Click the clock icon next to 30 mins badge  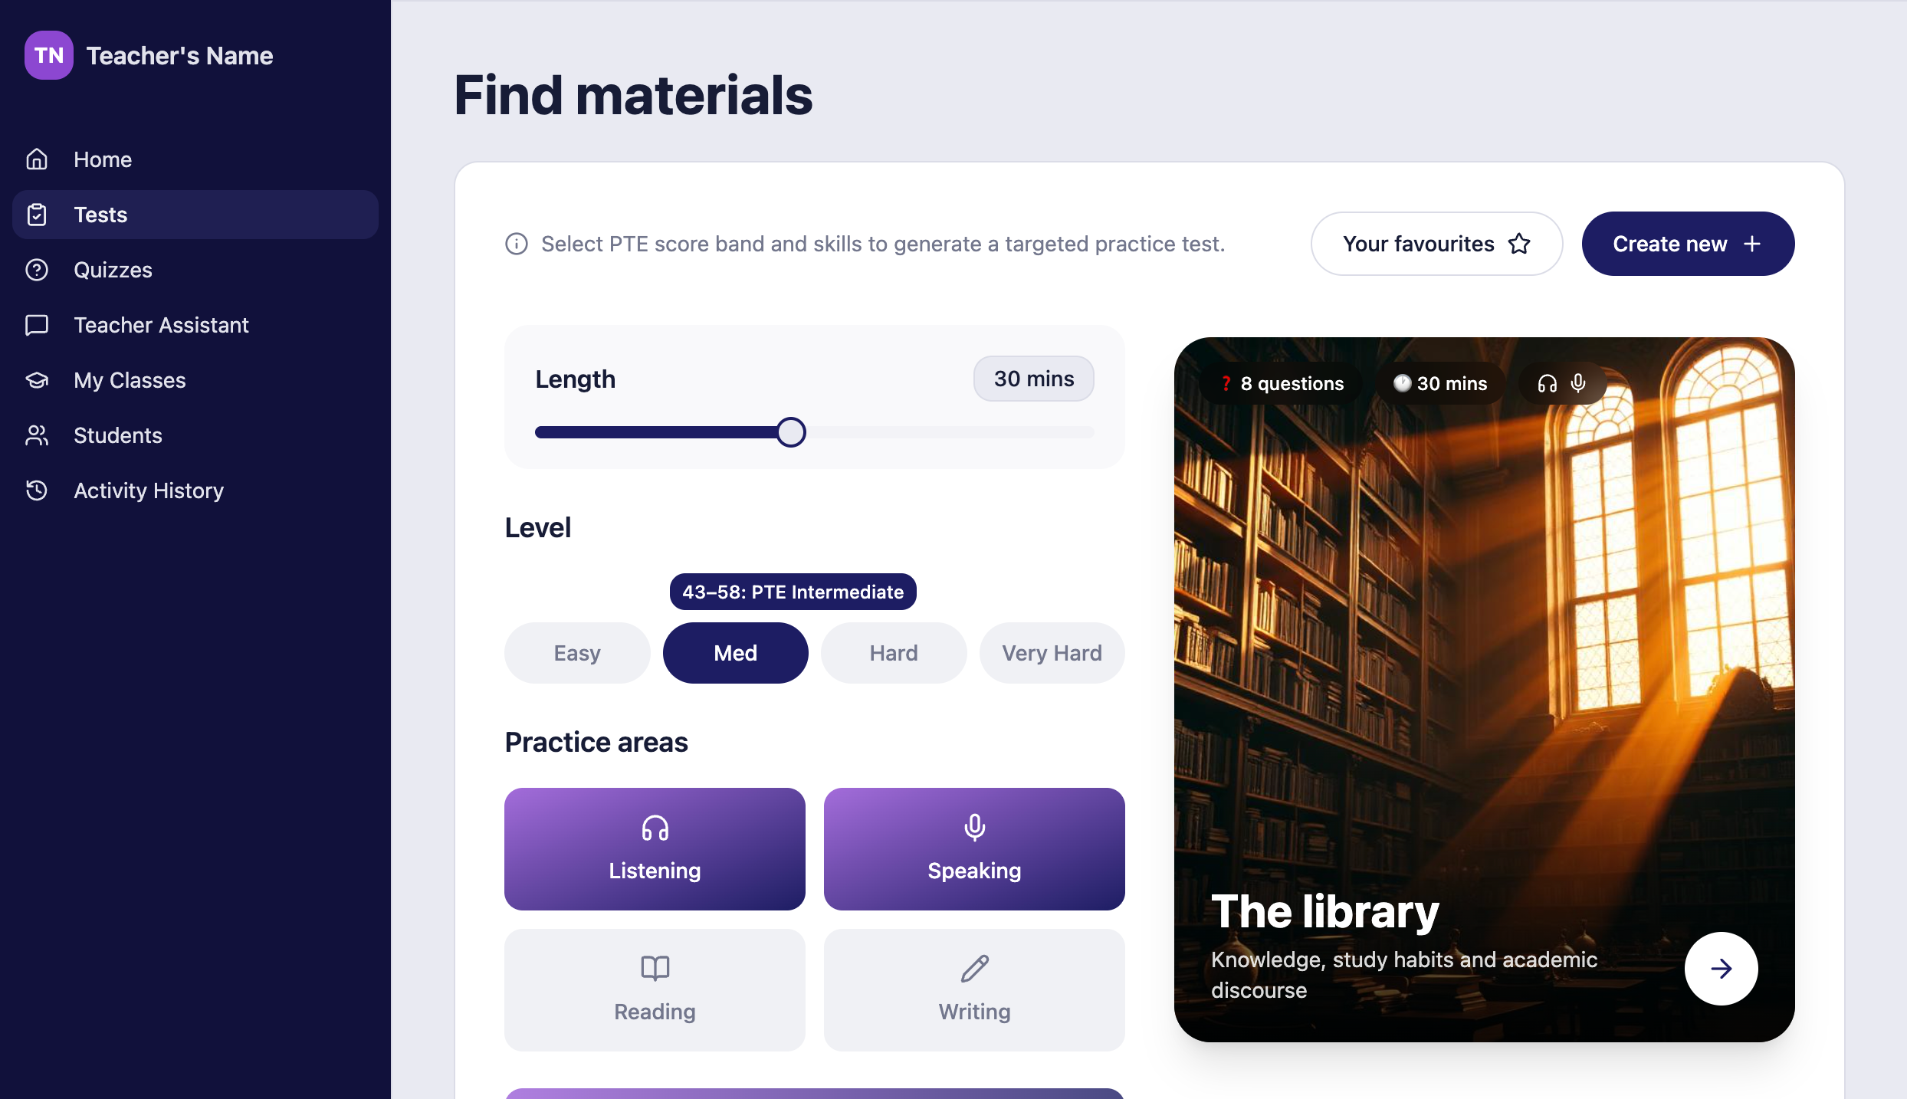click(x=1402, y=383)
